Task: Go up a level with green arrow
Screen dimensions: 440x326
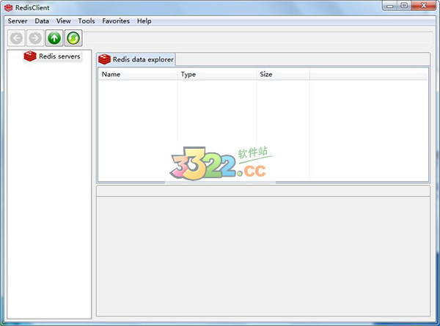Action: (54, 38)
